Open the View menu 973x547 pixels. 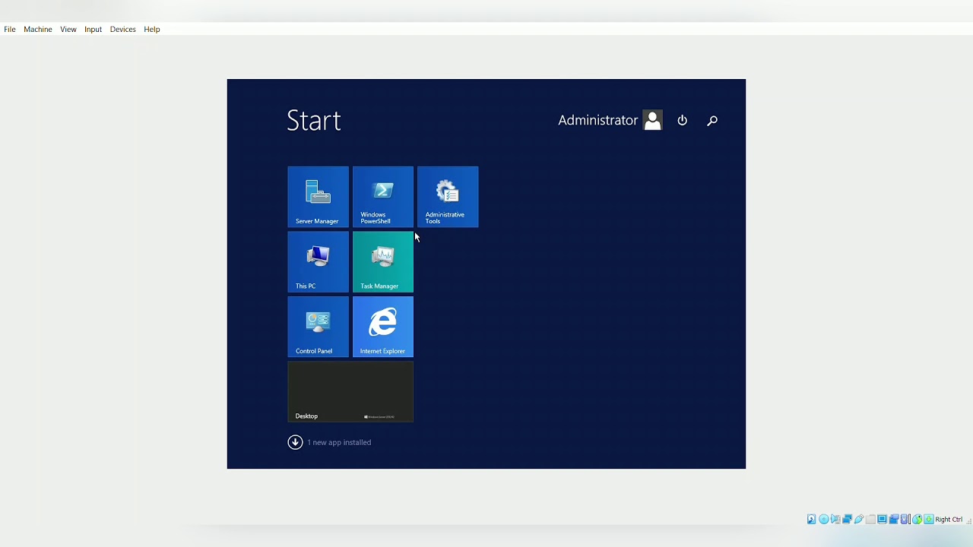tap(68, 29)
